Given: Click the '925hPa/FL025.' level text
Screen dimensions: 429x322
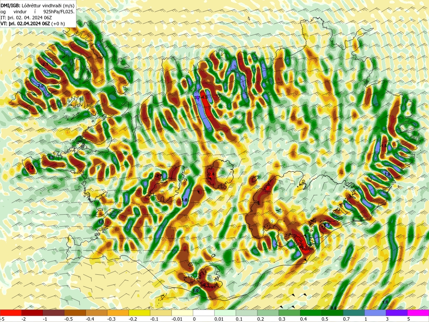Looking at the screenshot, I should [x=59, y=12].
